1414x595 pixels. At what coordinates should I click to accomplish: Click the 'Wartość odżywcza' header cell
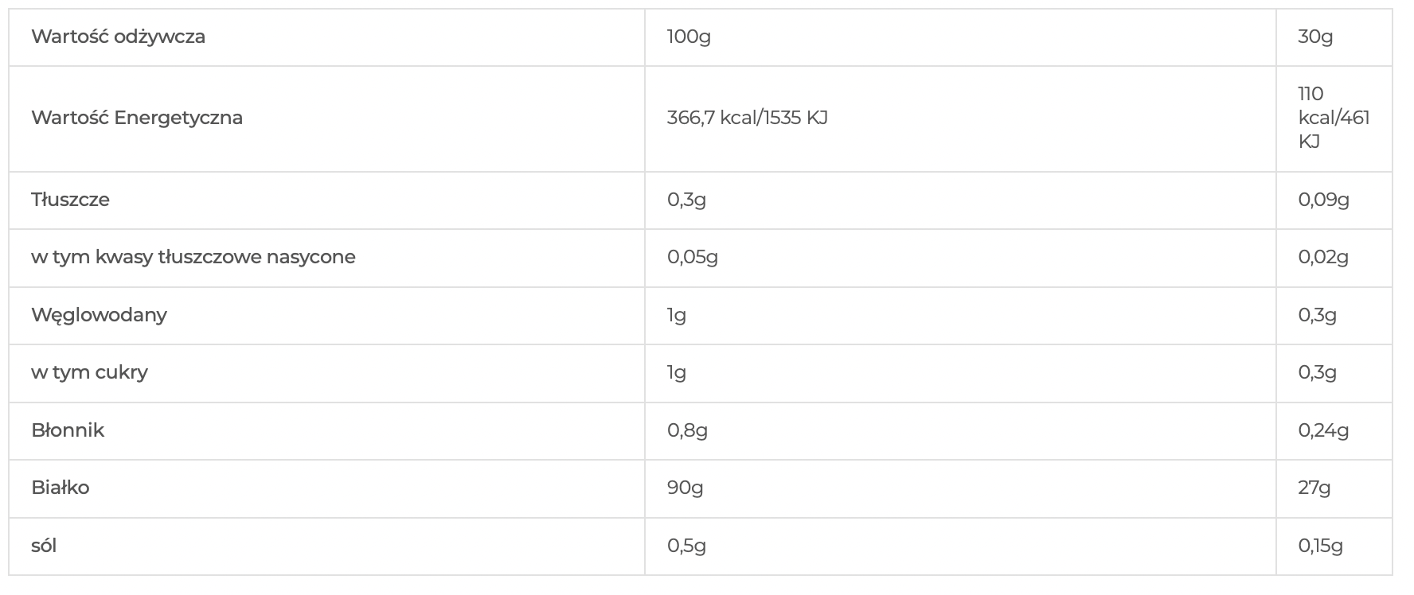(x=118, y=37)
